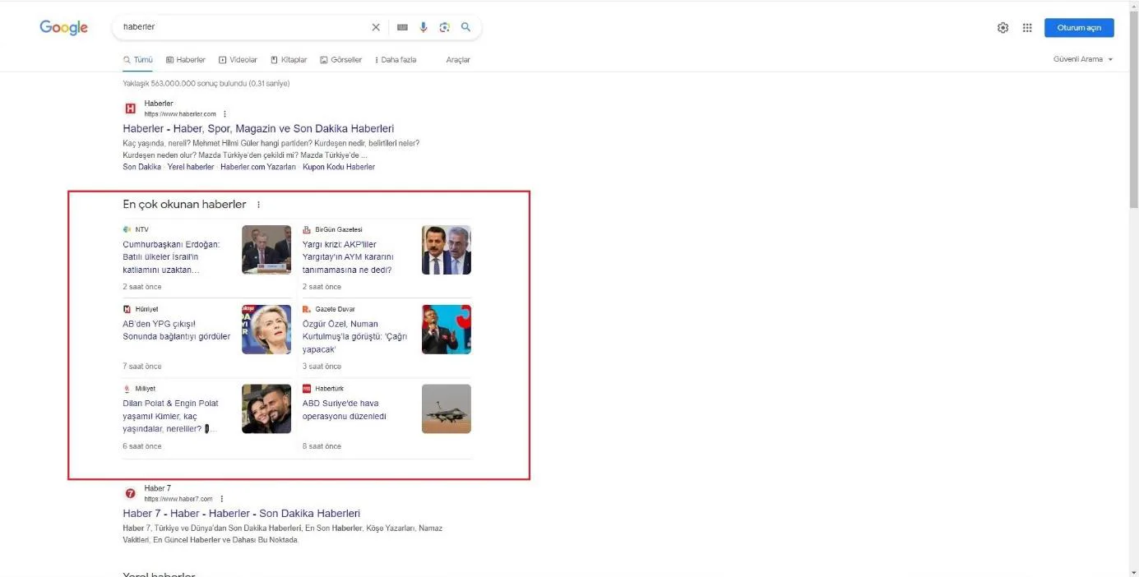Click the BirGün Yargı krizi thumbnail

click(447, 250)
